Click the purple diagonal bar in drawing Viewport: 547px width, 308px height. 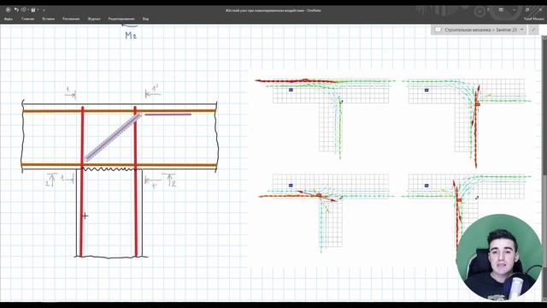click(x=113, y=137)
